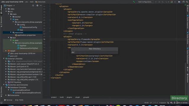Click the New Directory name input field
This screenshot has width=189, height=106.
click(x=94, y=52)
